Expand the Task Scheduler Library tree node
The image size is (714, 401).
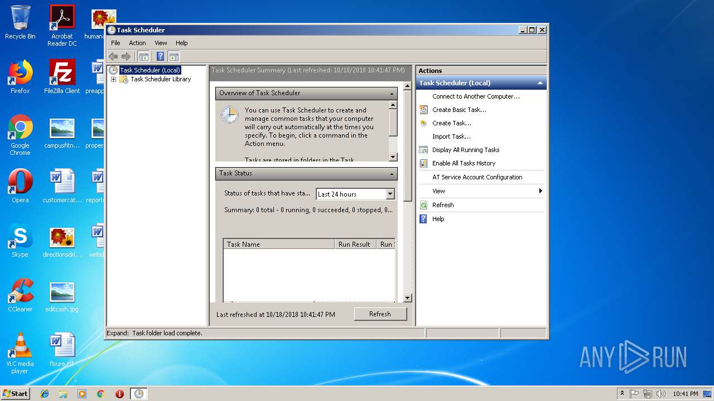coord(114,79)
